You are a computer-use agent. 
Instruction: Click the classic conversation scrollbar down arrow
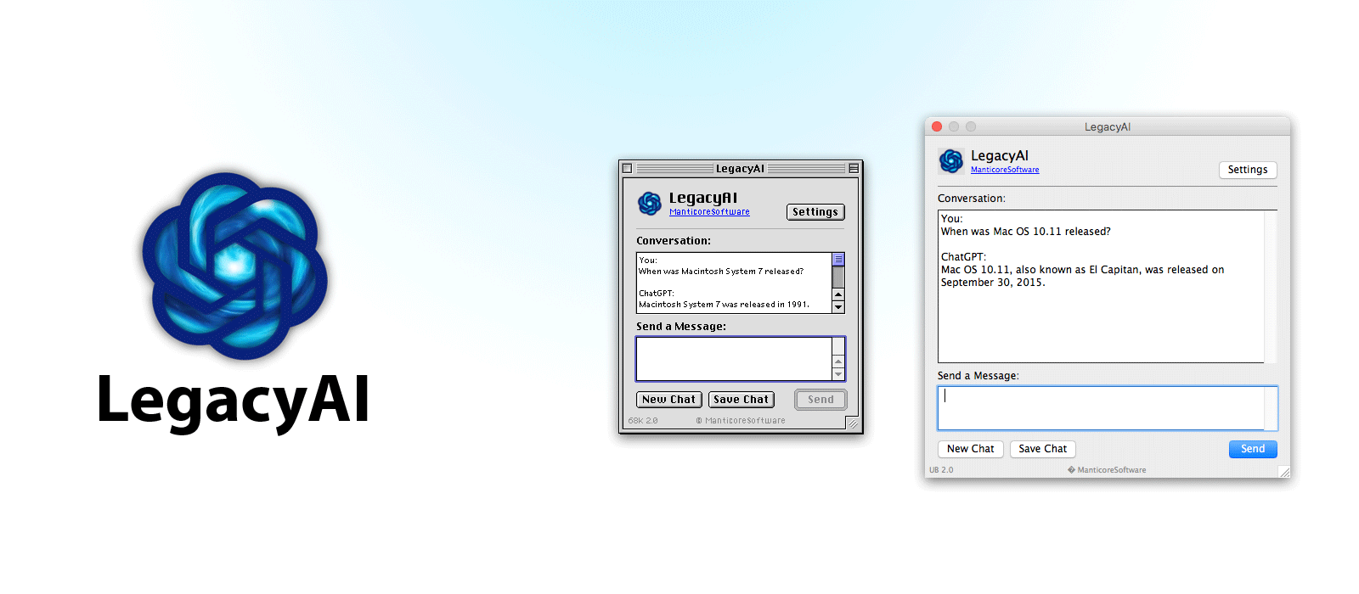838,307
